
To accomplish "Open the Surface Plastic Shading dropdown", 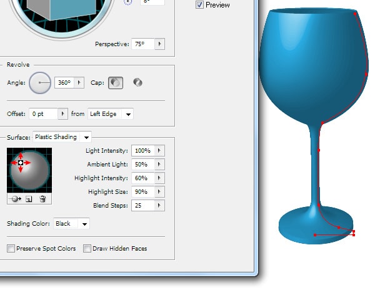I will 62,137.
